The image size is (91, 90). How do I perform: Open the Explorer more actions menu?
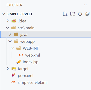tap(85, 5)
